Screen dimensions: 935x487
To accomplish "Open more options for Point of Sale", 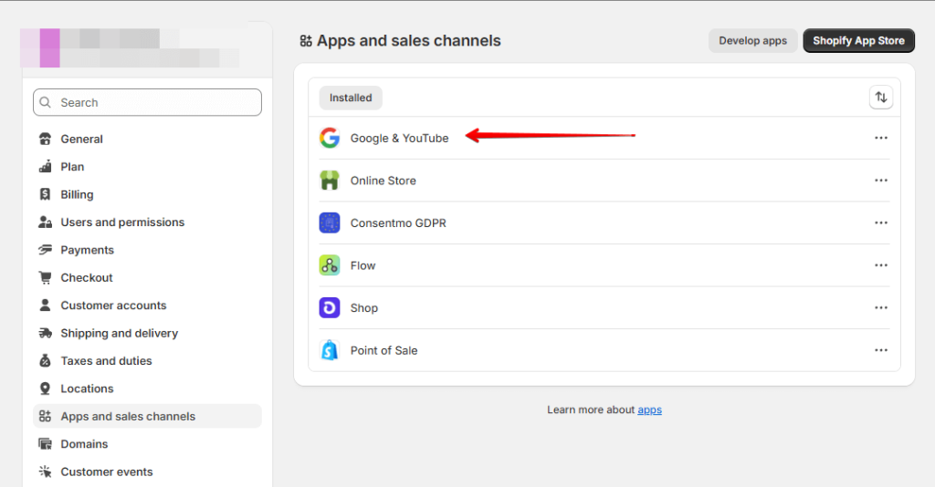I will (x=881, y=350).
